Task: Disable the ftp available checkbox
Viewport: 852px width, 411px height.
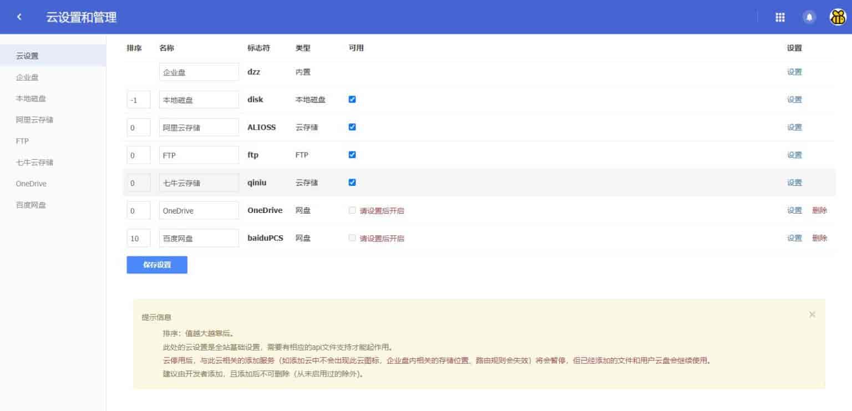Action: (352, 155)
